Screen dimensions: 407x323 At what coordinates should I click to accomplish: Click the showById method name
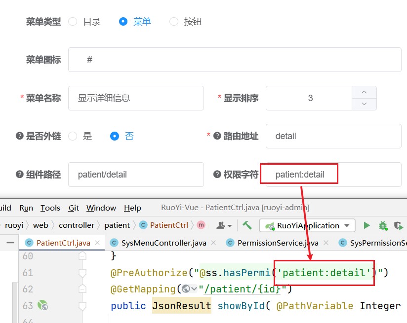point(241,306)
